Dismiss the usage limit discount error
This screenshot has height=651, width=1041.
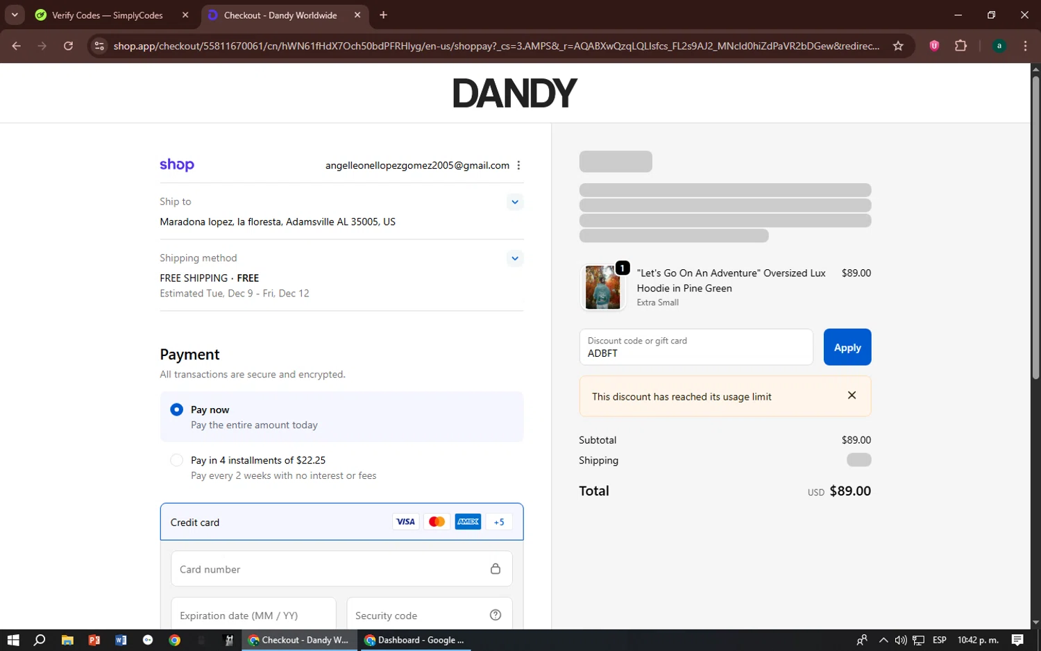pos(852,396)
